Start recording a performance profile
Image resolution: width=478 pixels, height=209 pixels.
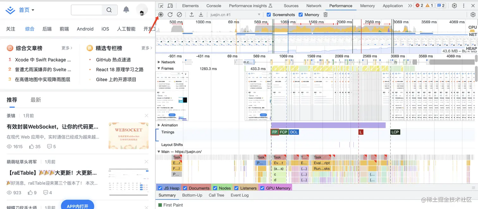click(x=161, y=15)
